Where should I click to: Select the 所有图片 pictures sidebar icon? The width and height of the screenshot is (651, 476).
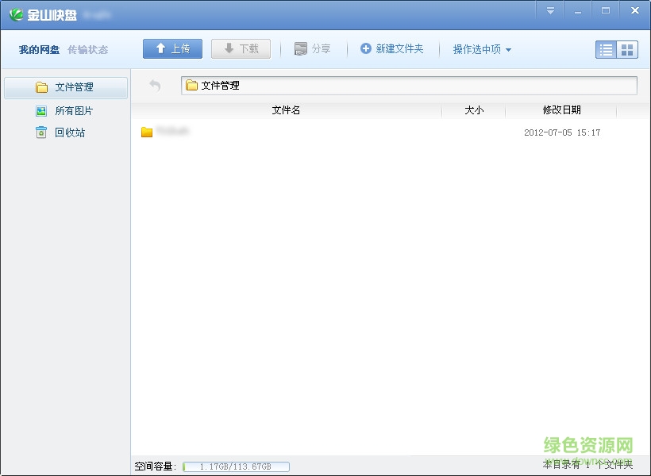tap(41, 110)
